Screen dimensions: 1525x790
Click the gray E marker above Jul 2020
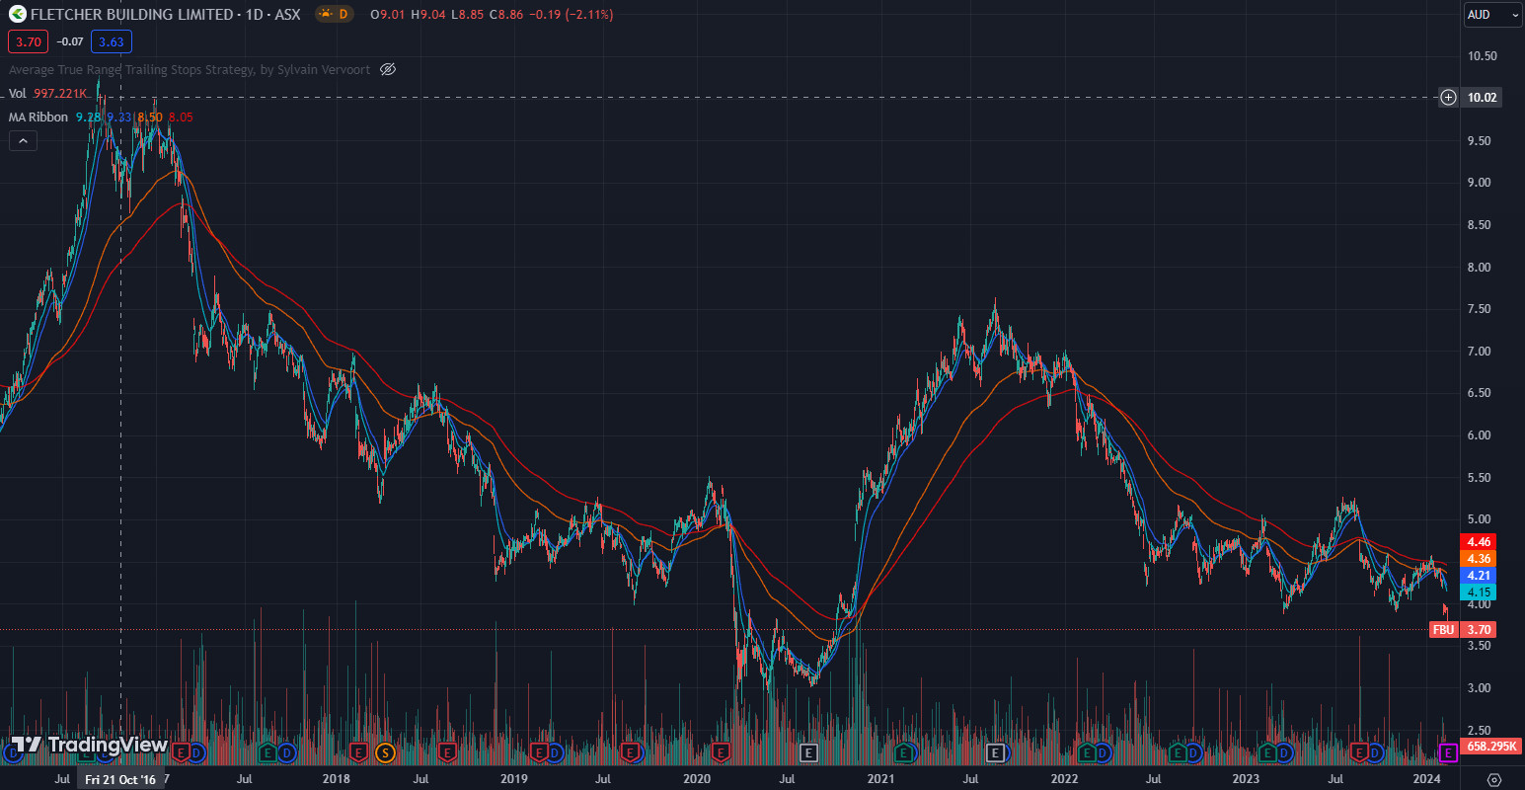tap(809, 752)
